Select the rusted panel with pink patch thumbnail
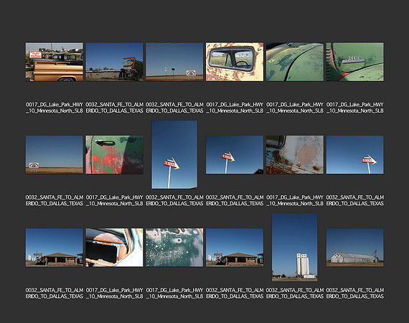This screenshot has width=409, height=323. click(295, 154)
